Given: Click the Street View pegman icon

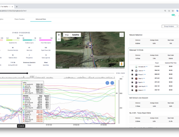Looking at the screenshot, I should [121, 64].
